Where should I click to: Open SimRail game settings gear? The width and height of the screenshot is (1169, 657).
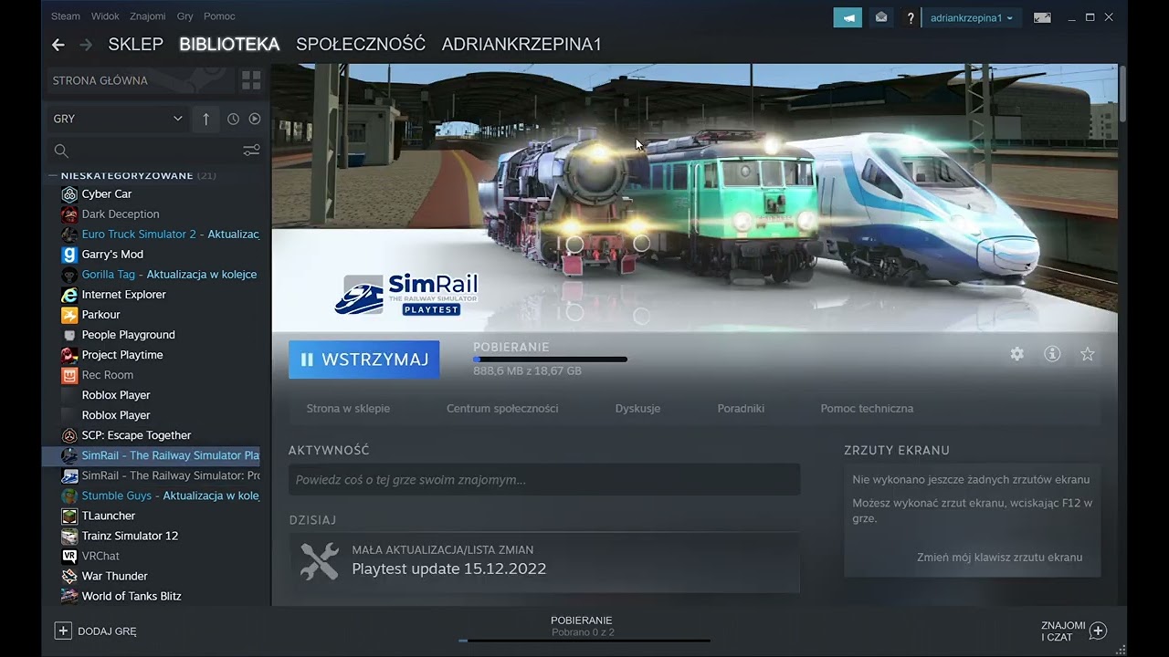click(x=1016, y=354)
